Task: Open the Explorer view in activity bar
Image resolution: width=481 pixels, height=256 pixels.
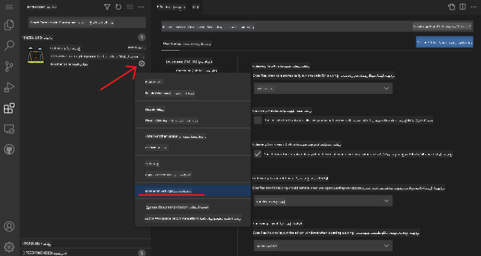Action: (9, 25)
